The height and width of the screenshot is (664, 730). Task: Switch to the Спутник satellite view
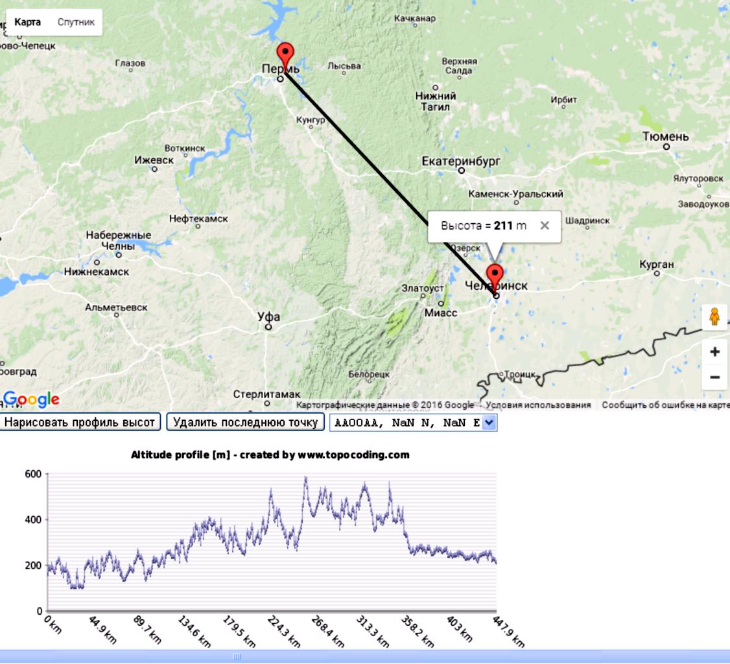[76, 22]
